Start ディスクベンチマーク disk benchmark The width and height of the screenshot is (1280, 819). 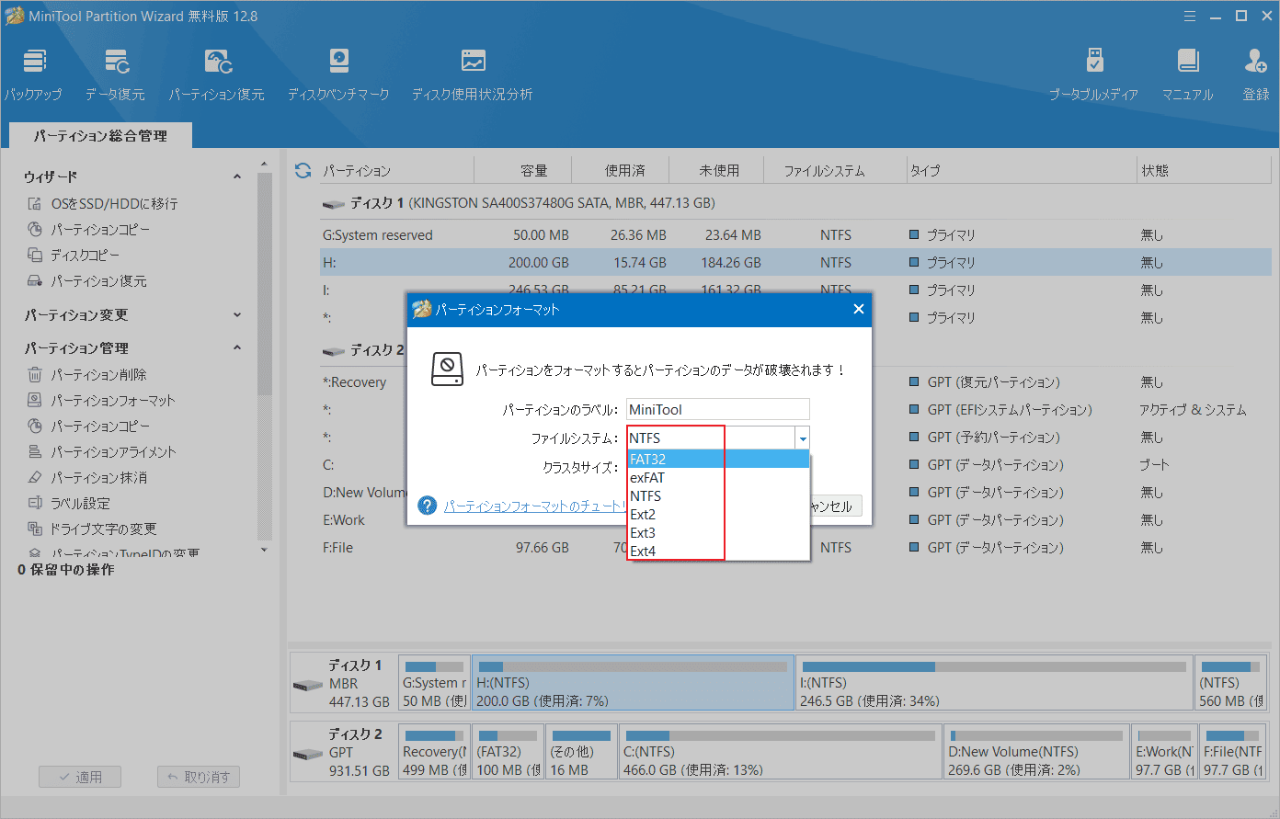(x=338, y=74)
